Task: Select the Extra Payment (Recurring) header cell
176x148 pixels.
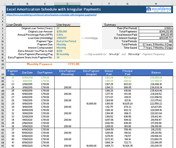Action: 67,73
